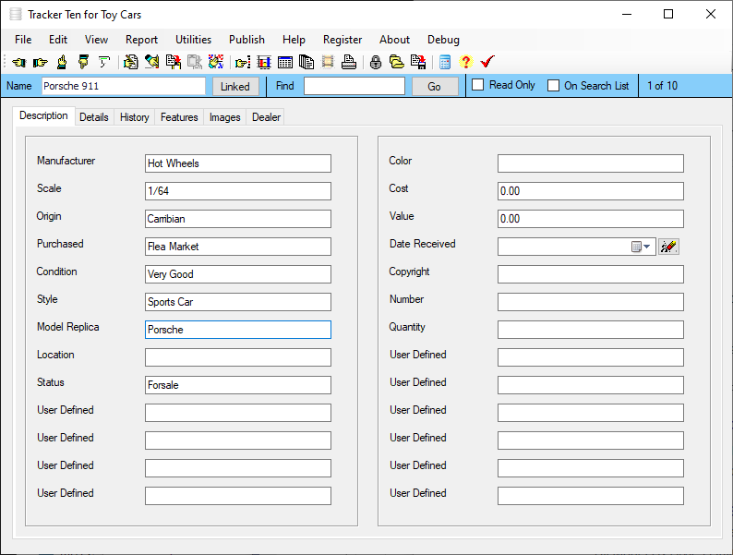Check the On Search List box
This screenshot has width=733, height=555.
pos(554,86)
